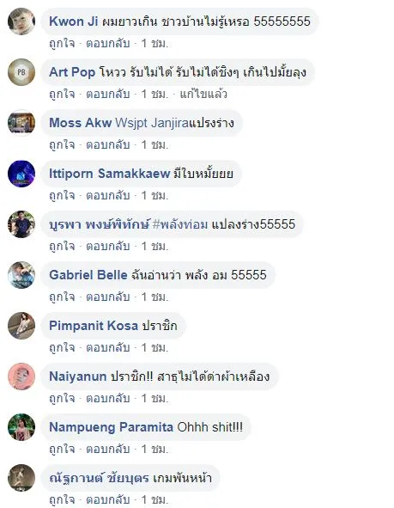
Task: Click Art Pop's PB avatar
Action: pos(21,72)
